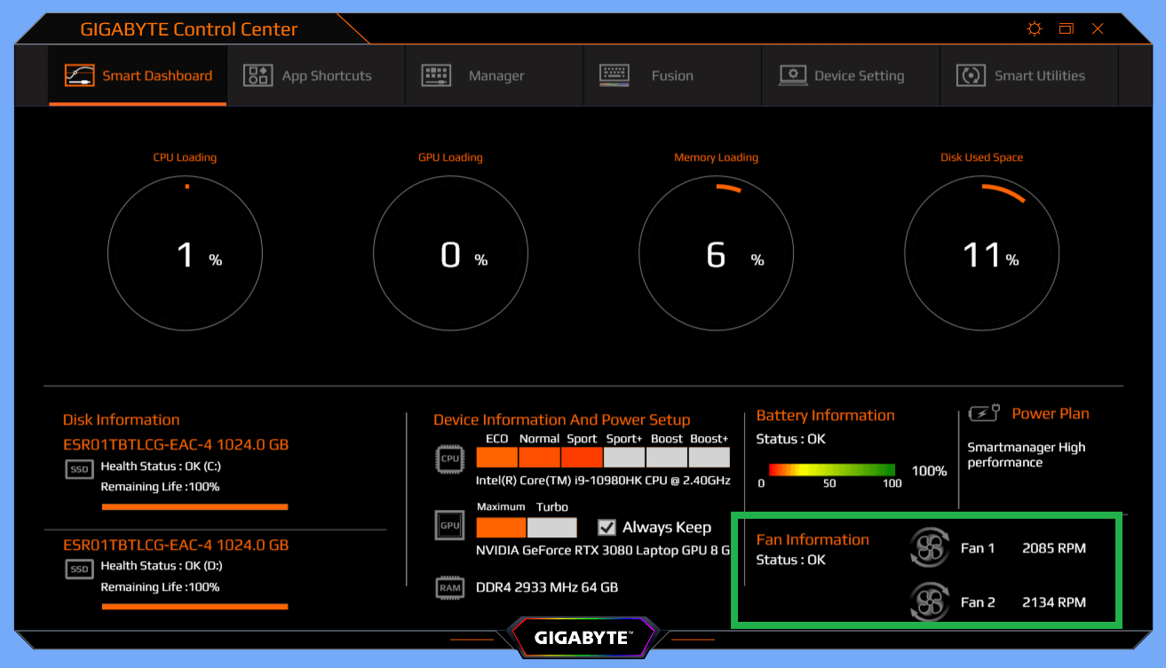Screen dimensions: 1166x668
Task: Click the Fan Information heading
Action: tap(813, 539)
